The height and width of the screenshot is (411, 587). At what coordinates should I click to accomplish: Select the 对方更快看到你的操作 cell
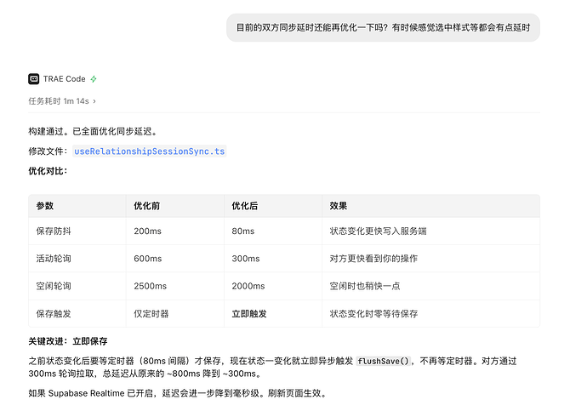430,259
